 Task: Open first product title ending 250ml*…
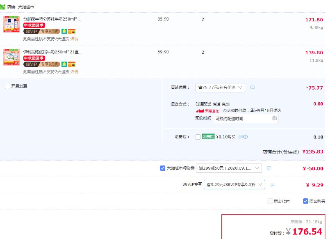coord(52,19)
